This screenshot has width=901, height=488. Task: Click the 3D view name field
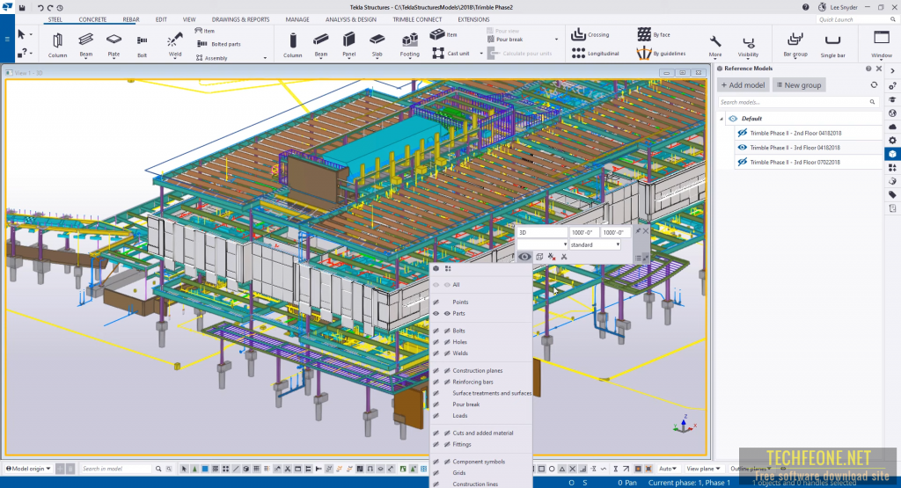(x=542, y=232)
